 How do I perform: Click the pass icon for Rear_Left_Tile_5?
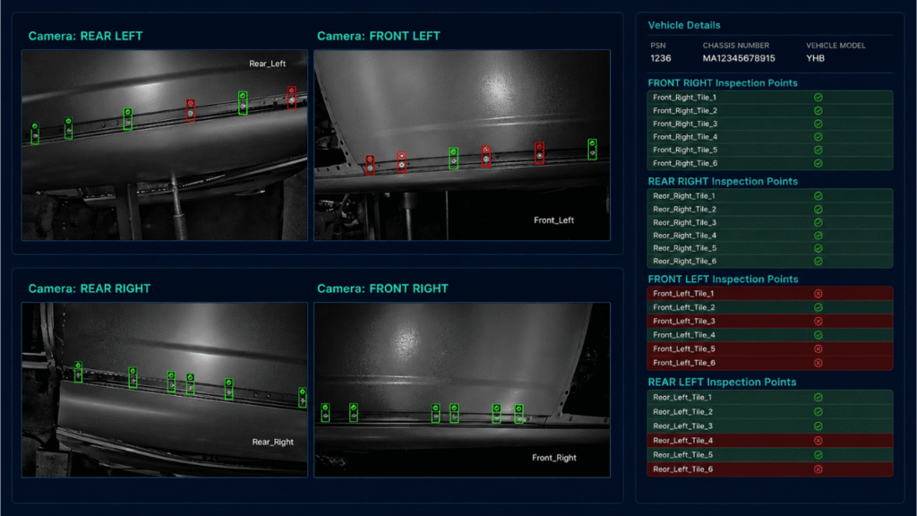pos(818,455)
